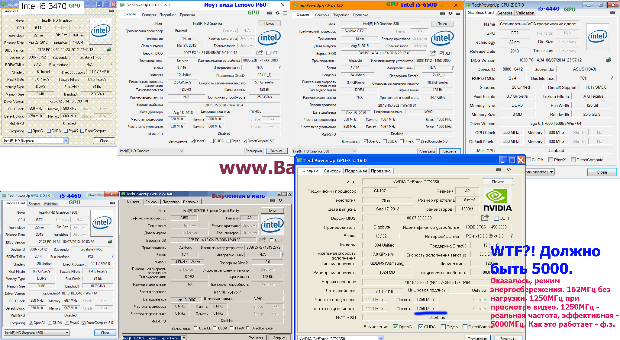
Task: Click the refresh icon in the GTX 650 window
Action: (x=509, y=169)
